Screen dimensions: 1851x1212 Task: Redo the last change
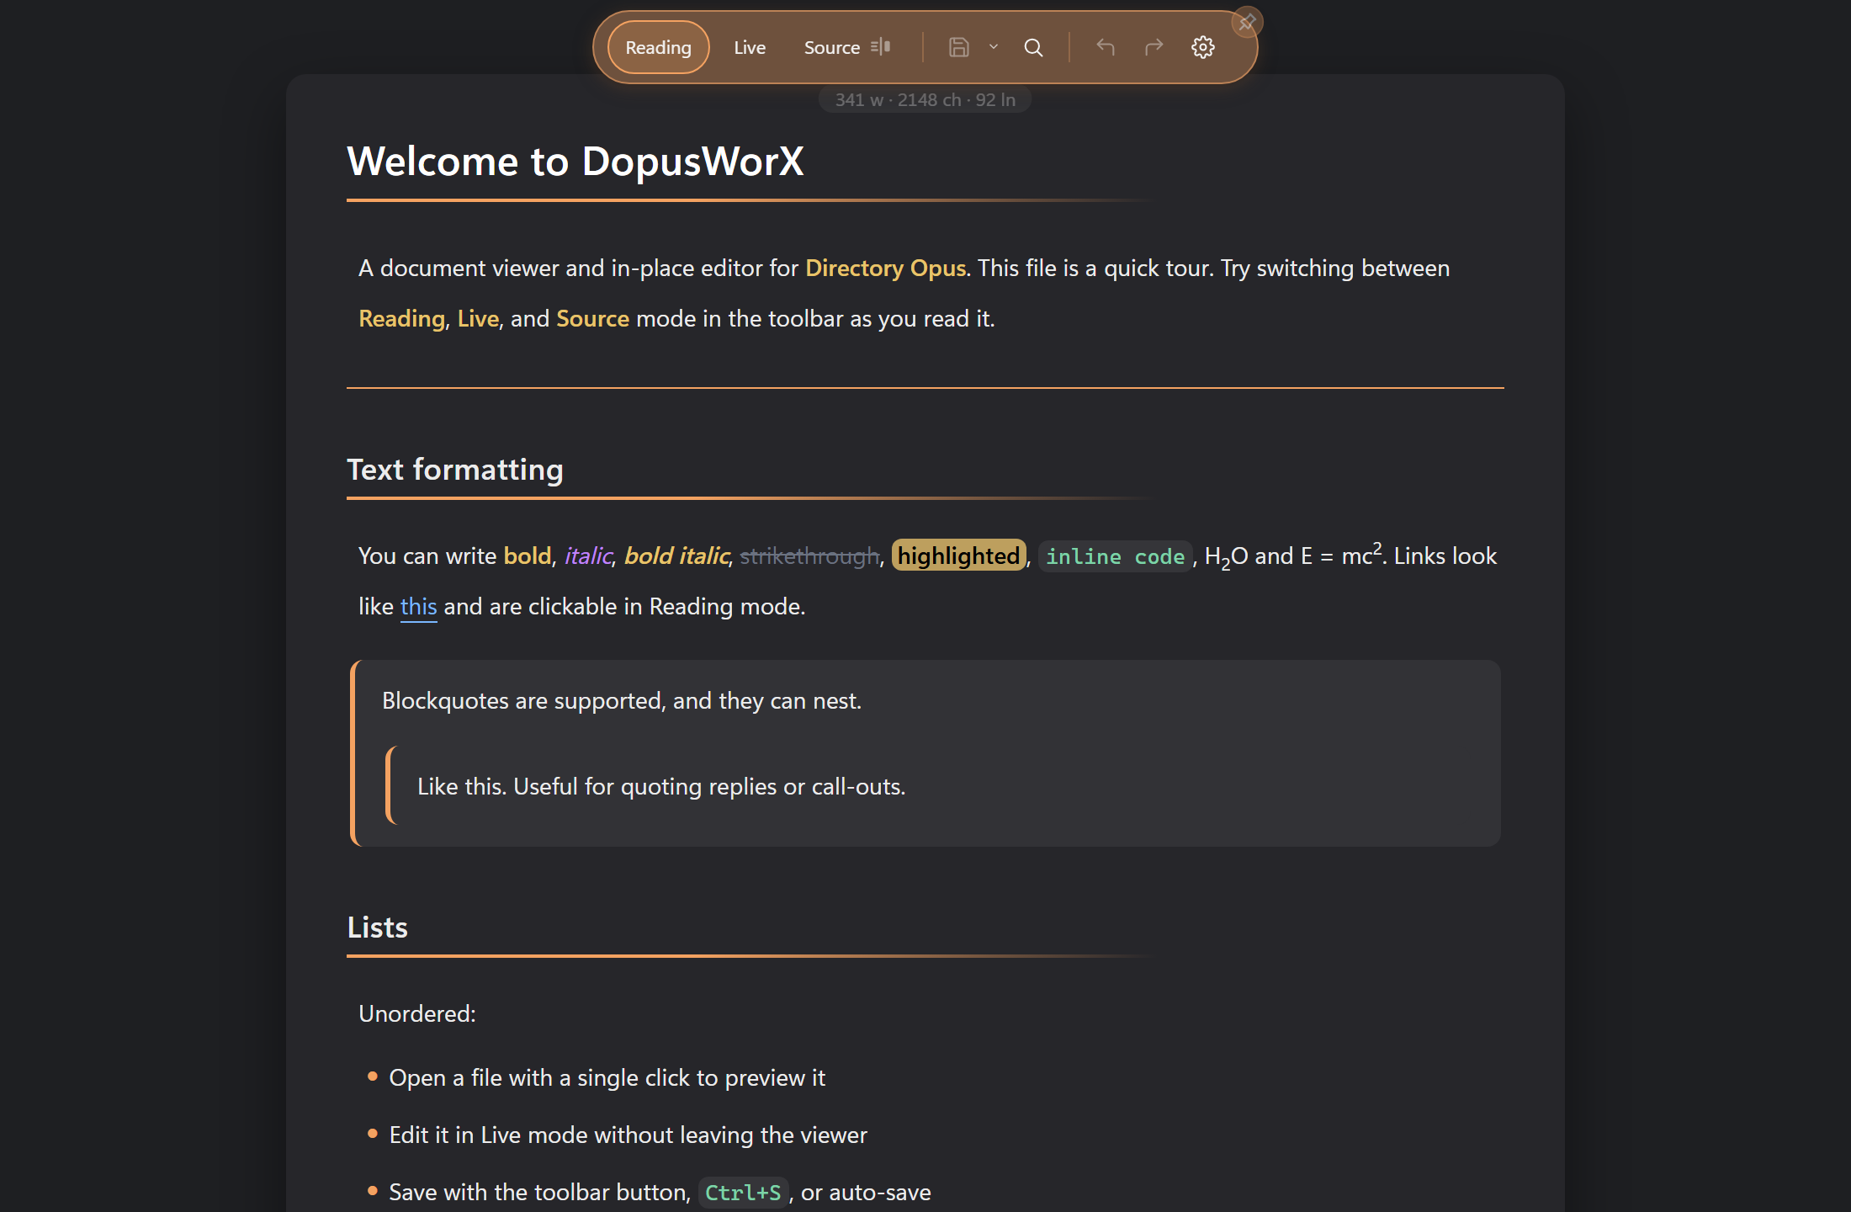click(x=1154, y=47)
